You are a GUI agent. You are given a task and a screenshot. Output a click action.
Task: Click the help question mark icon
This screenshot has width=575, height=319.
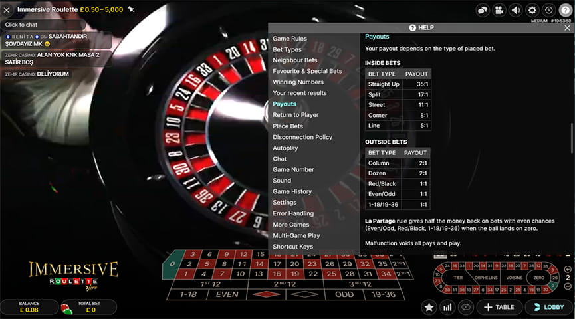click(566, 10)
